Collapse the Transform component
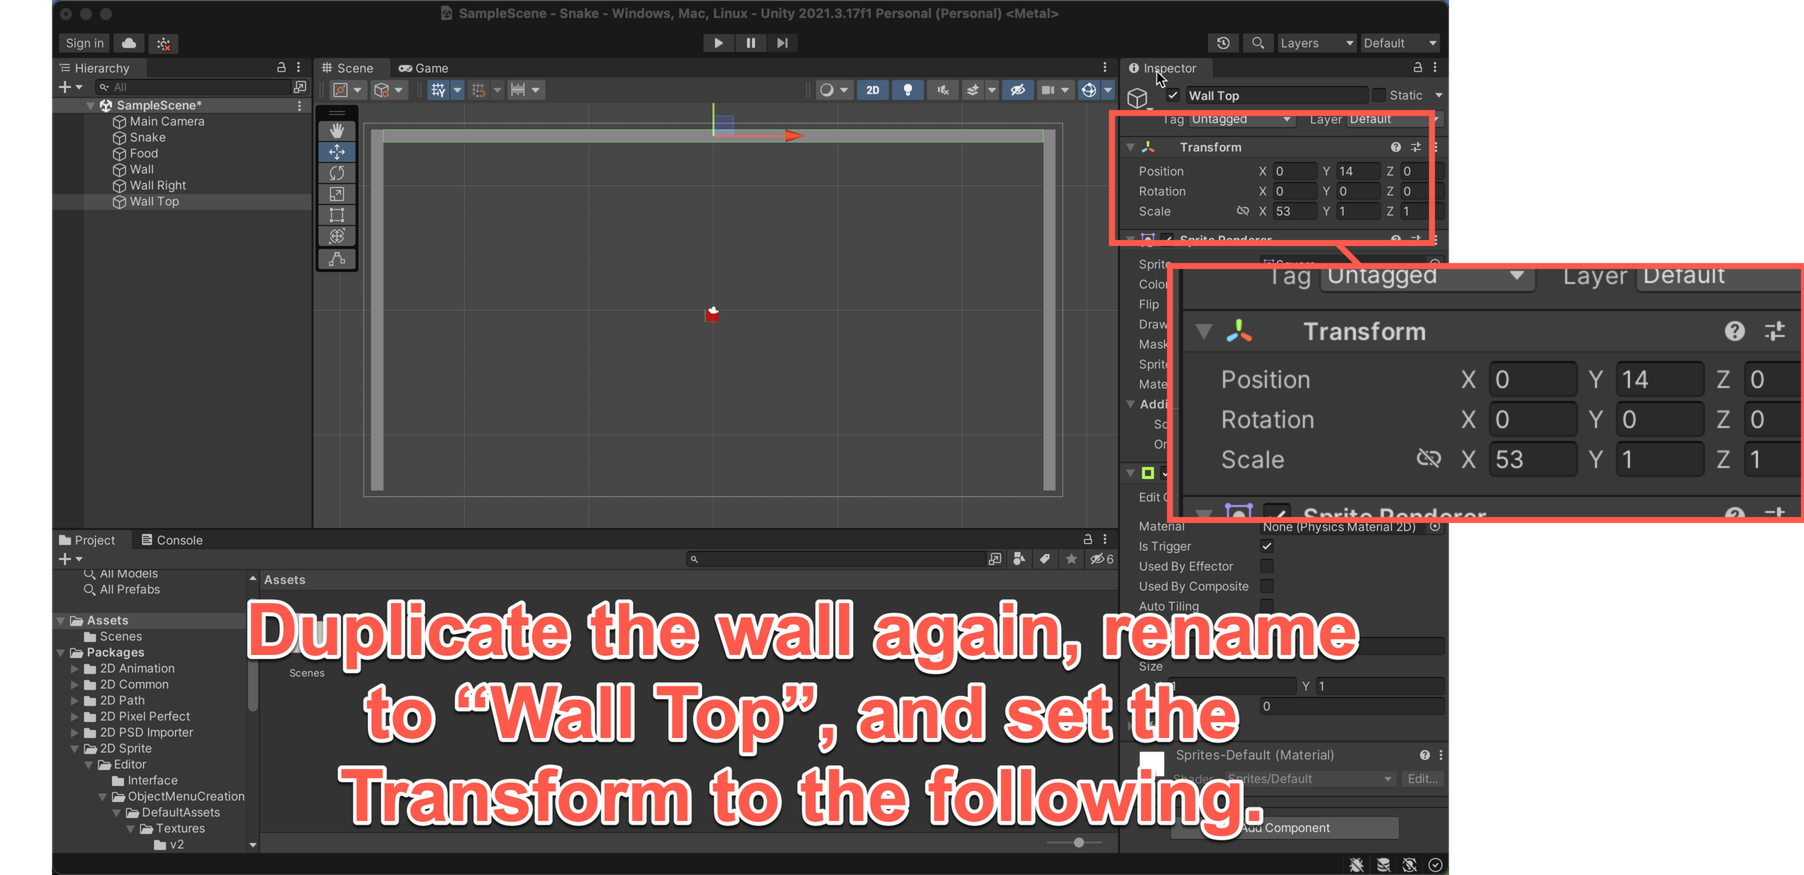The width and height of the screenshot is (1804, 875). (x=1131, y=147)
